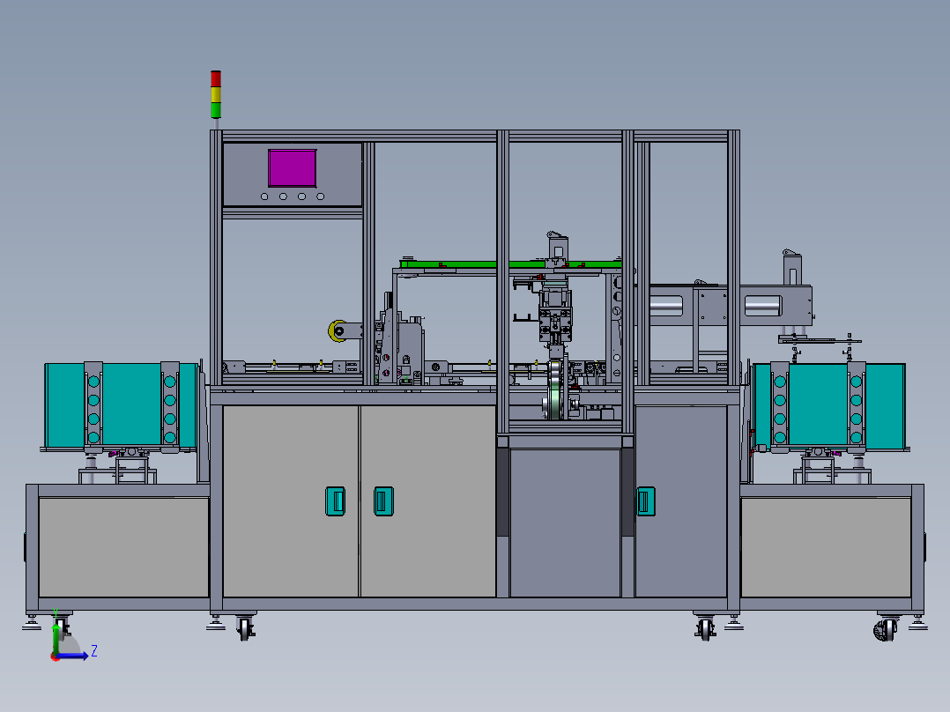This screenshot has height=712, width=950.
Task: Select the yellow segment of the signal tower light
Action: point(216,94)
